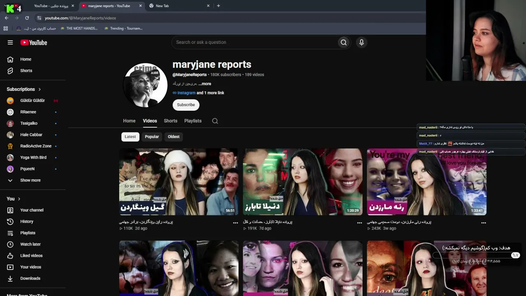Open the YouTube guide hamburger menu
526x296 pixels.
10,42
